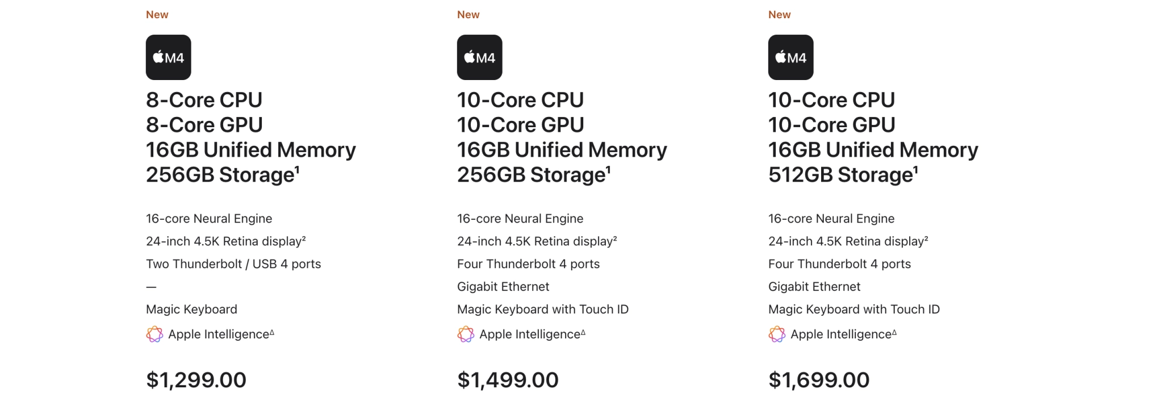Click the "512GB Storage" heading text
Screen dimensions: 1163x402
(840, 175)
